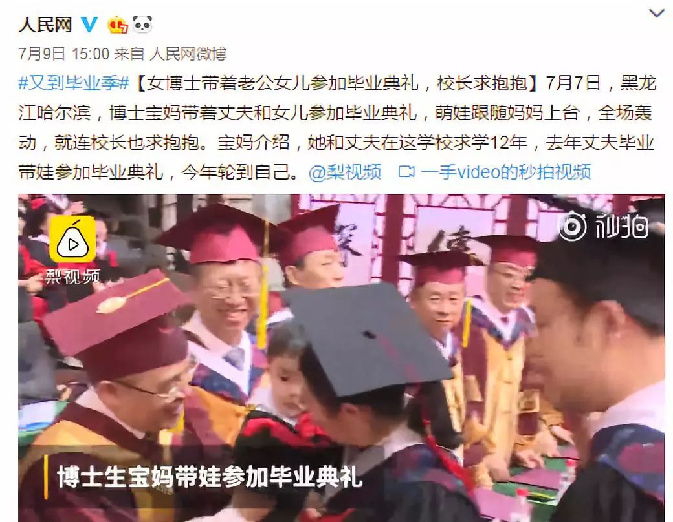673x522 pixels.
Task: Open the post options dropdown arrow
Action: tap(656, 14)
